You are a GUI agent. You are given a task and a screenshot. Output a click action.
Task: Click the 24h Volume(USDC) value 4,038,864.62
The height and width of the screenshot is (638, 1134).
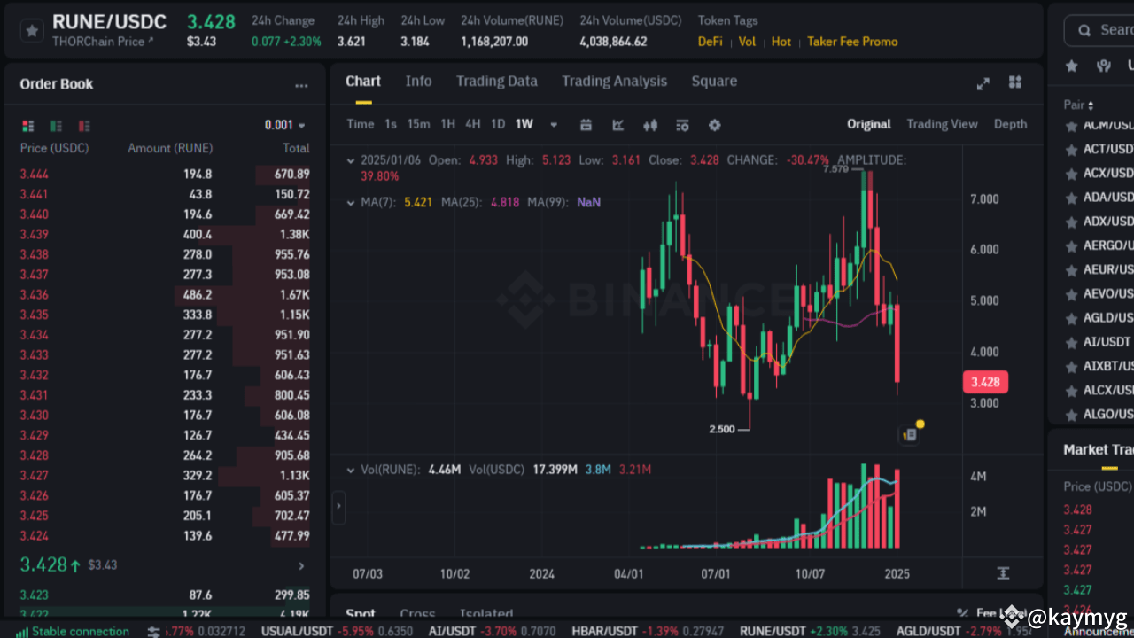(613, 42)
